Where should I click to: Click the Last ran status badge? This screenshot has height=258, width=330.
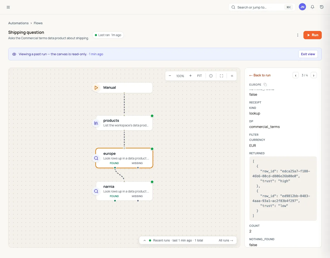coord(108,35)
